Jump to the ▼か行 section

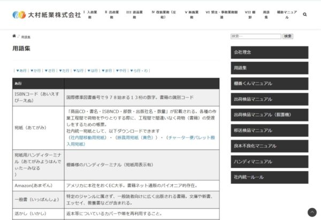(x=35, y=70)
